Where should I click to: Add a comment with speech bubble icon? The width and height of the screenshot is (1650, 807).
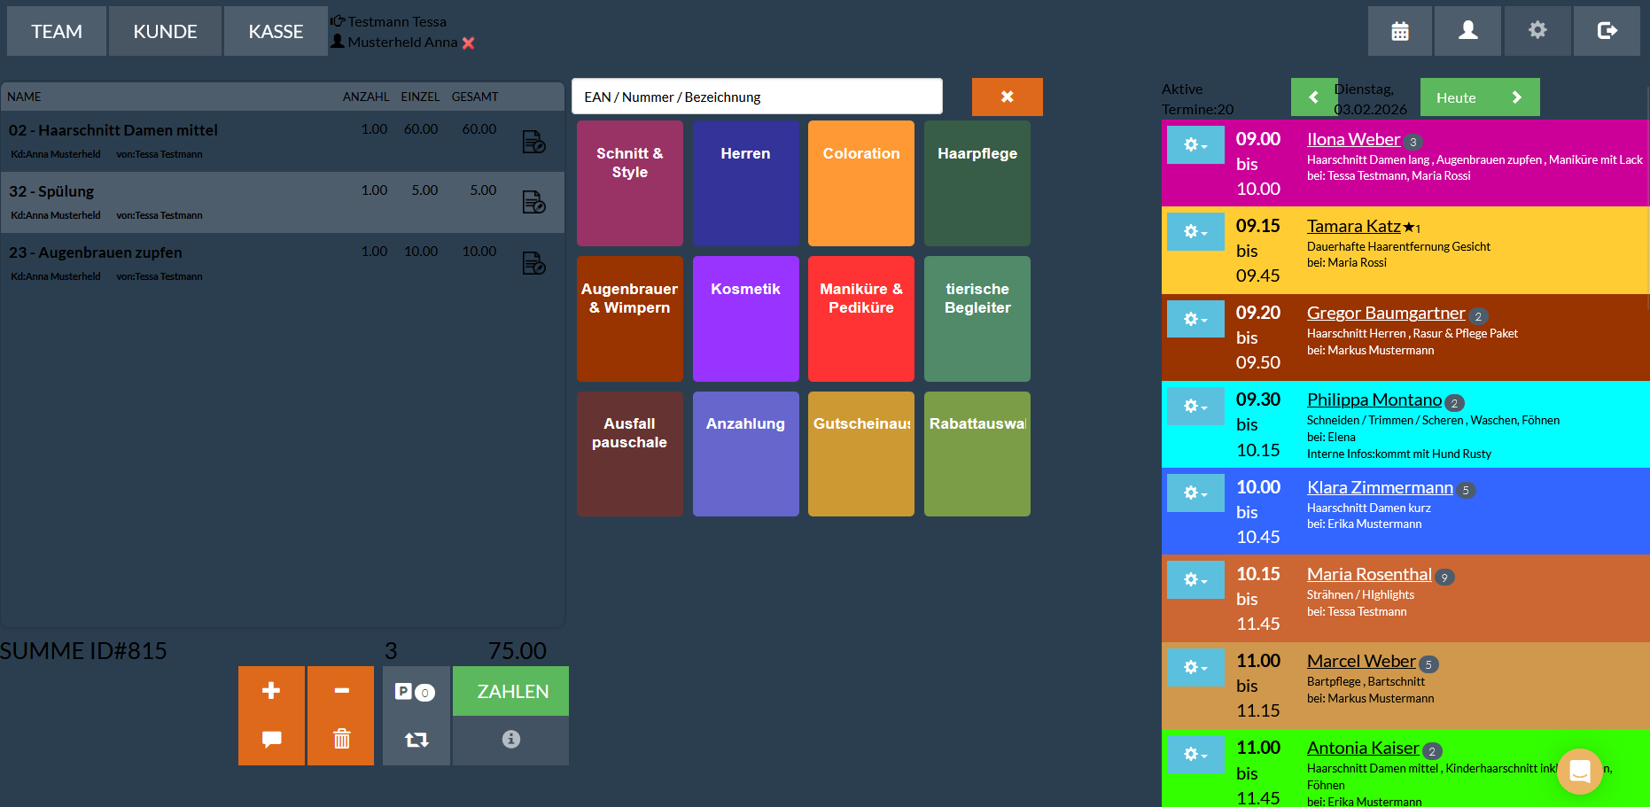click(x=271, y=739)
